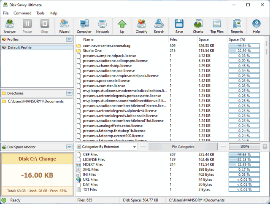270x204 pixels.
Task: Expand the Directories panel dropdown arrow
Action: click(x=69, y=93)
